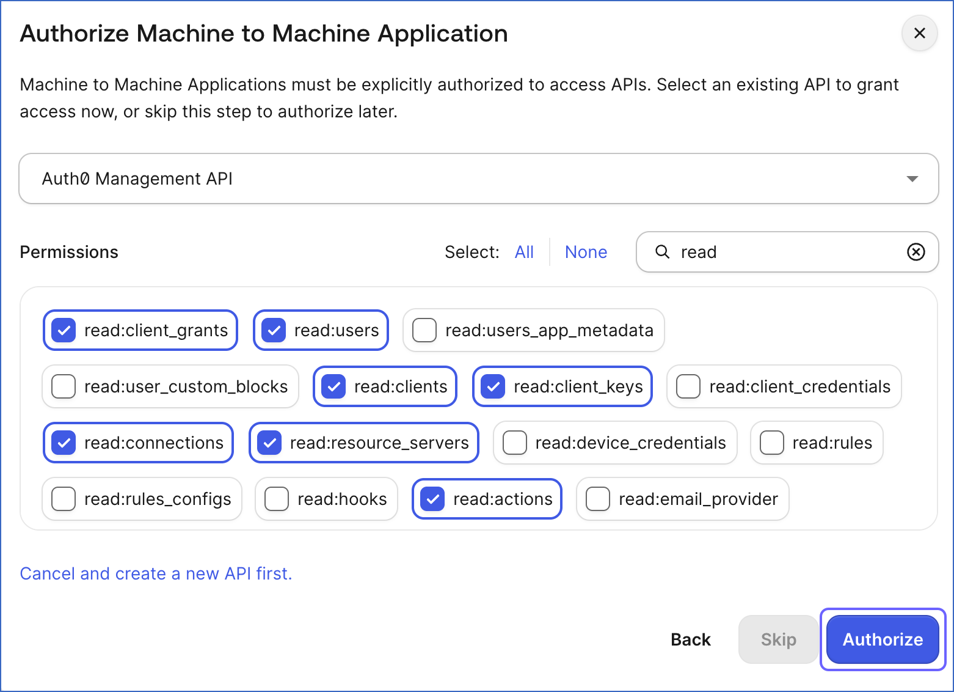Enable read:email_provider permission

[598, 499]
